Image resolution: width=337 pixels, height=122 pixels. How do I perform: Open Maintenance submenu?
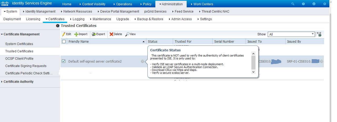(x=100, y=19)
